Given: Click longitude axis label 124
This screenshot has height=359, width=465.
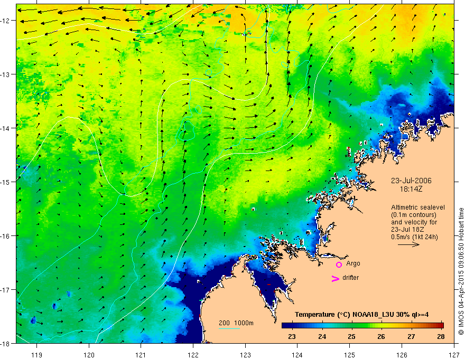Looking at the screenshot, I should [x=297, y=355].
